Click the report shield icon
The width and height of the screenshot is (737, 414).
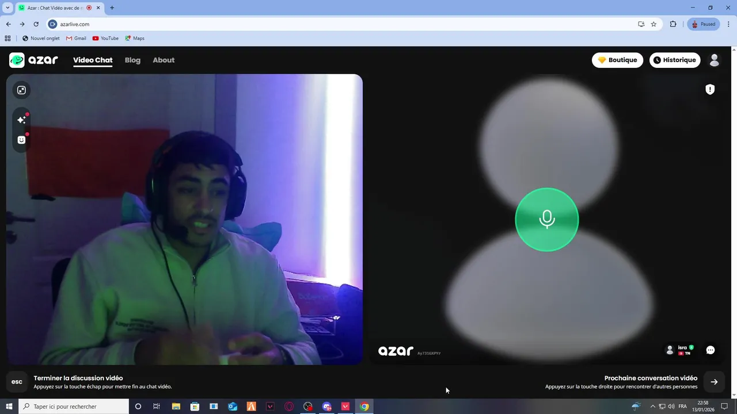[x=710, y=89]
